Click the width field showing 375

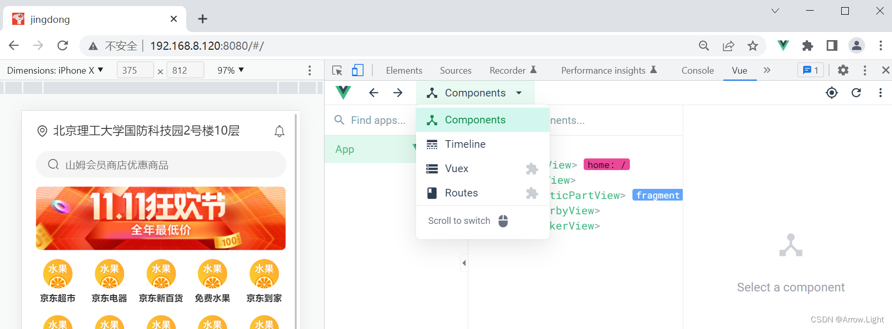click(135, 70)
